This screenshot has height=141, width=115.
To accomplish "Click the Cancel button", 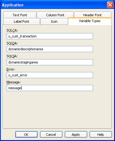I will 51,135.
